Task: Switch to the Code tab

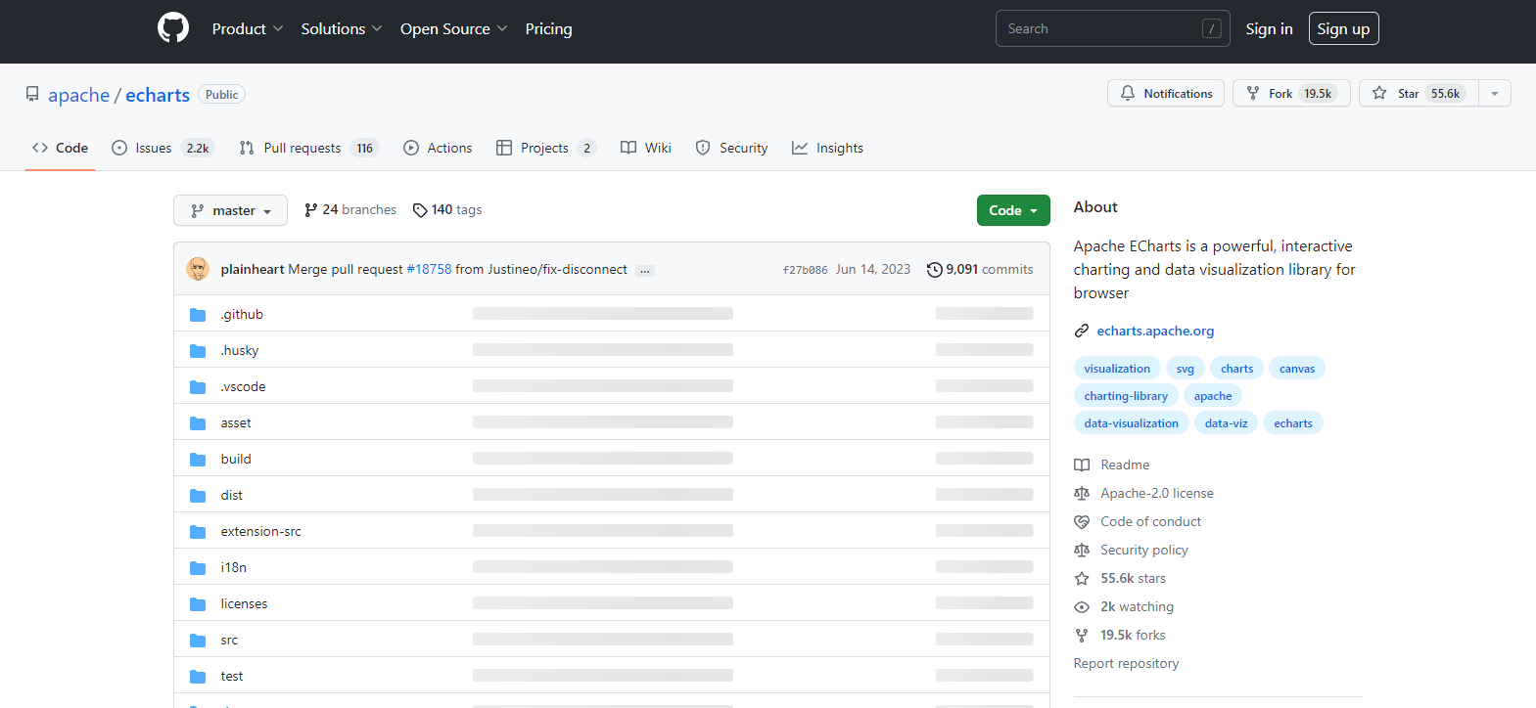Action: click(x=60, y=148)
